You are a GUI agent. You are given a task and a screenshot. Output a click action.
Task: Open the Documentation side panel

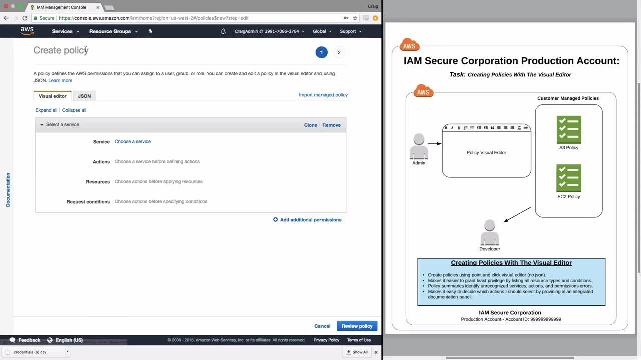8,190
